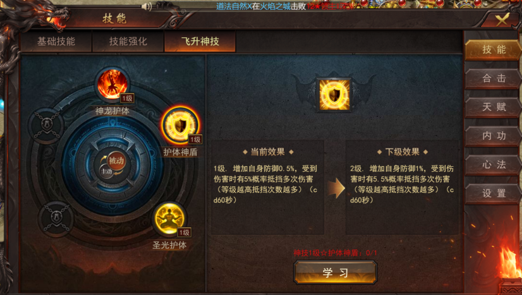Open the 设置 settings side menu
The height and width of the screenshot is (295, 522).
494,193
